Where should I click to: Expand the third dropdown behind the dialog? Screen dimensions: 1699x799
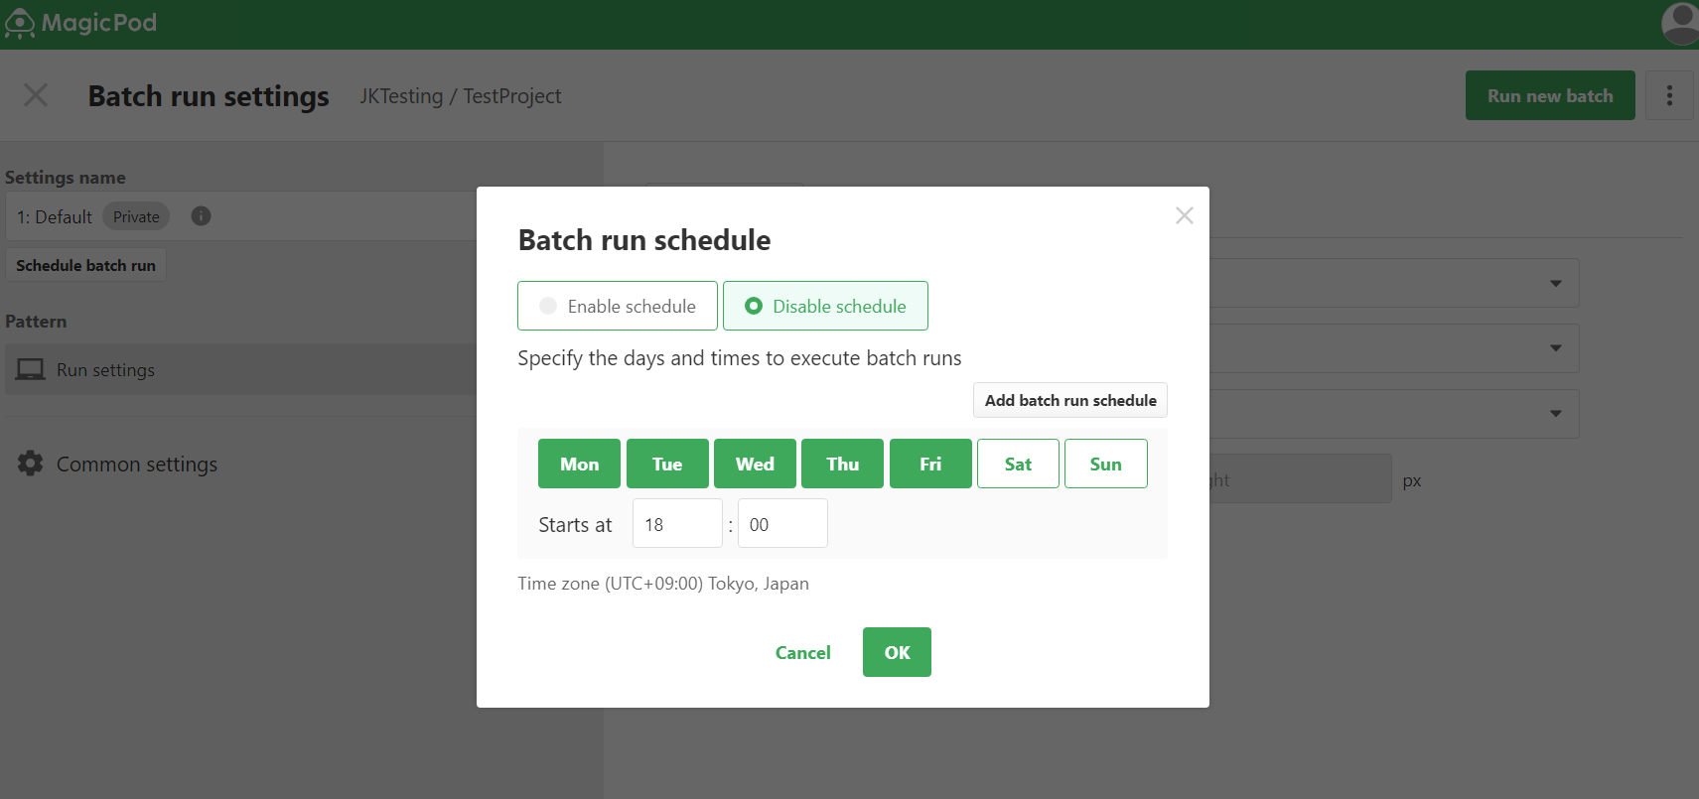pyautogui.click(x=1556, y=413)
